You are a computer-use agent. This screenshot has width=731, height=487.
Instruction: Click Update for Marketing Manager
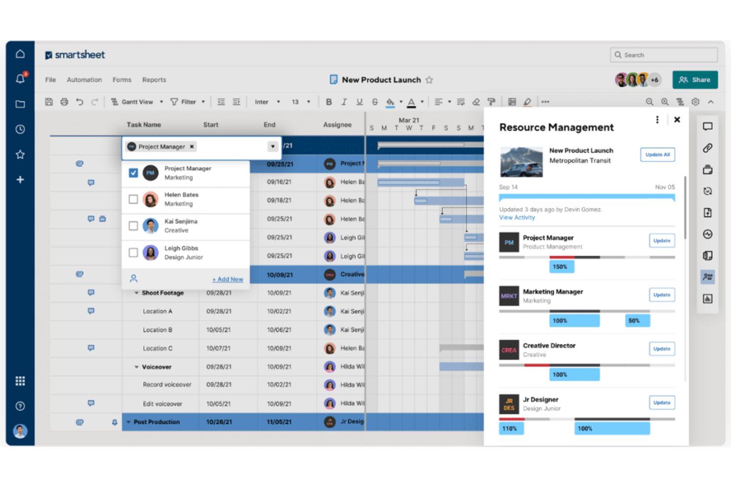pos(662,295)
